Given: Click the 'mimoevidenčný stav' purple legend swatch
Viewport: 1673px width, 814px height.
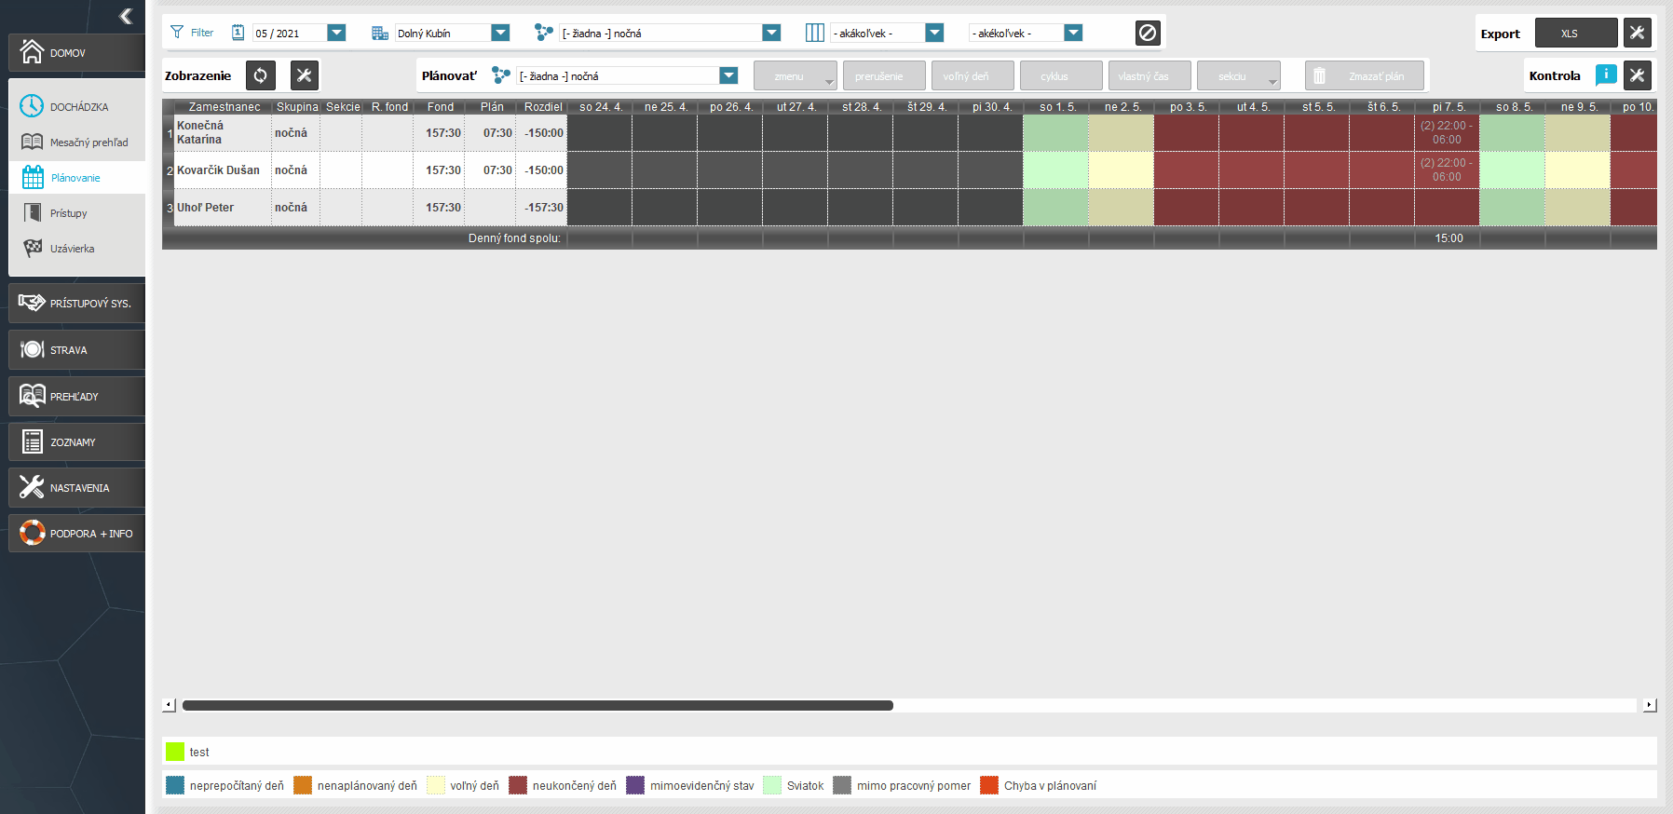Looking at the screenshot, I should click(x=635, y=785).
